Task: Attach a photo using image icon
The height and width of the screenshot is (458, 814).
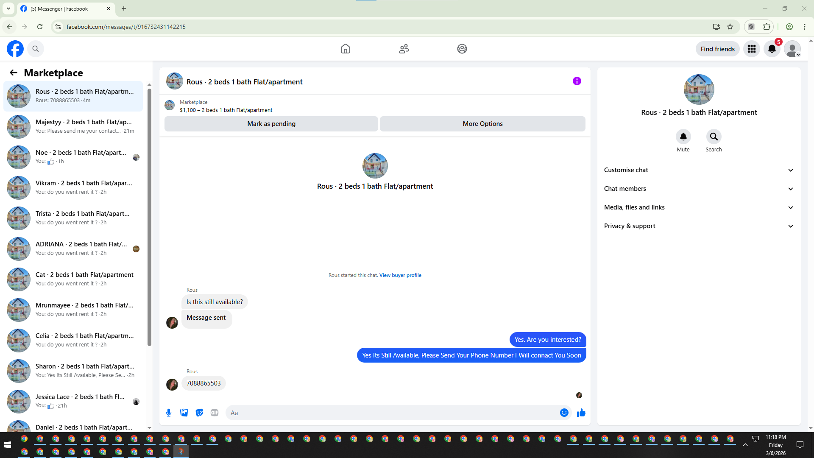Action: click(184, 413)
